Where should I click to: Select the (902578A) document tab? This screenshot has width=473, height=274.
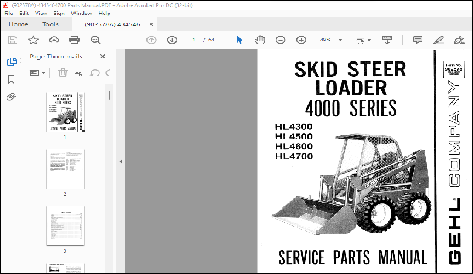(114, 24)
